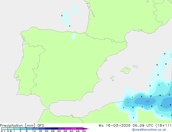Pick the 10–15 mm legend swatch
The width and height of the screenshot is (172, 132).
36,128
